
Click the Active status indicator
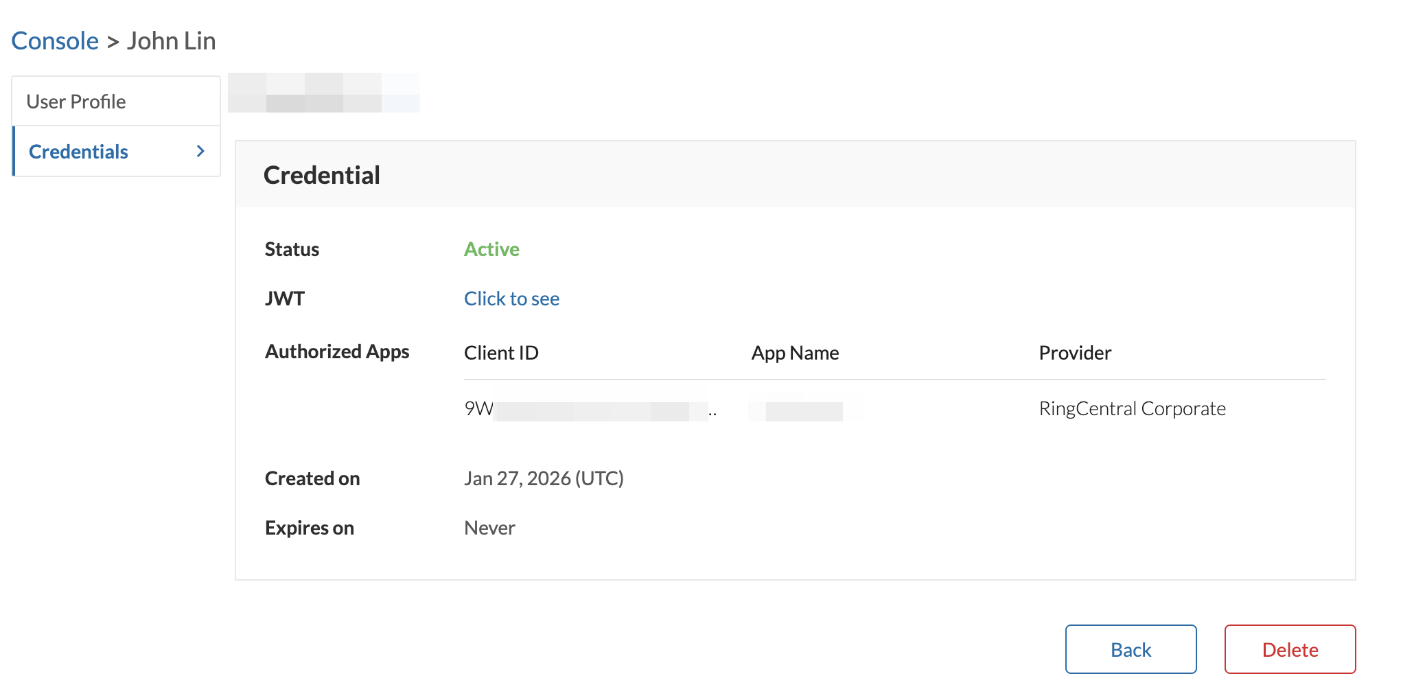pos(491,249)
